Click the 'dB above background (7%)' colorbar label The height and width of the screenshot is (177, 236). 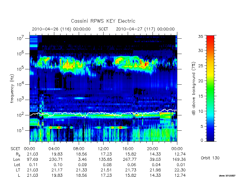(194, 88)
